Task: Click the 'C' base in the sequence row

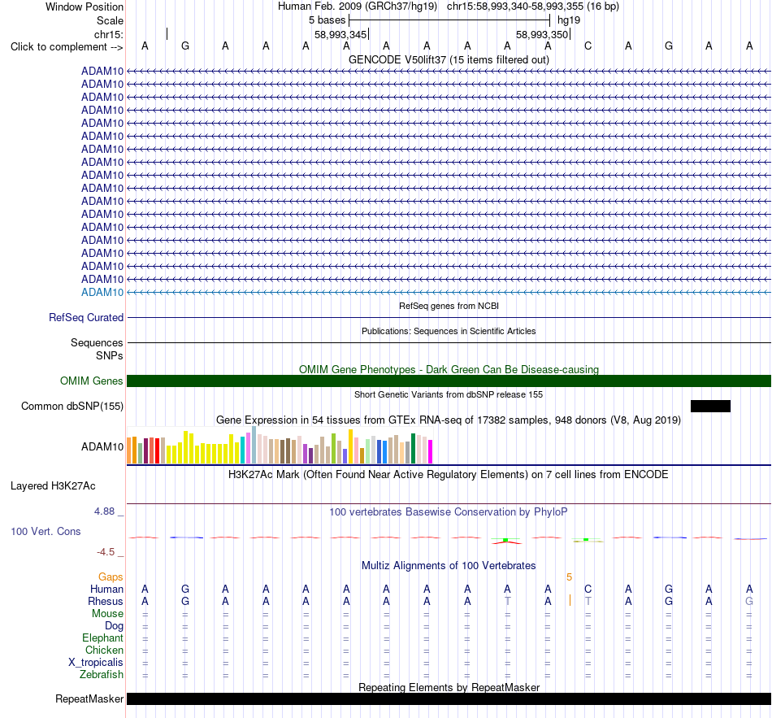Action: (x=588, y=46)
